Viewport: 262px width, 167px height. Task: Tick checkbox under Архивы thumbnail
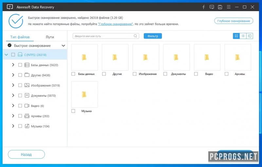pyautogui.click(x=227, y=74)
